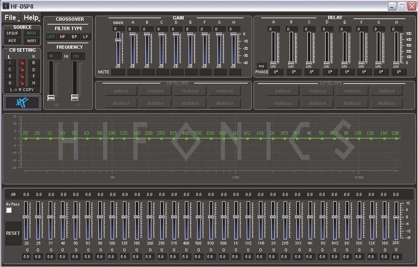Mute the MAIN gain channel
This screenshot has height=267, width=418.
point(118,72)
